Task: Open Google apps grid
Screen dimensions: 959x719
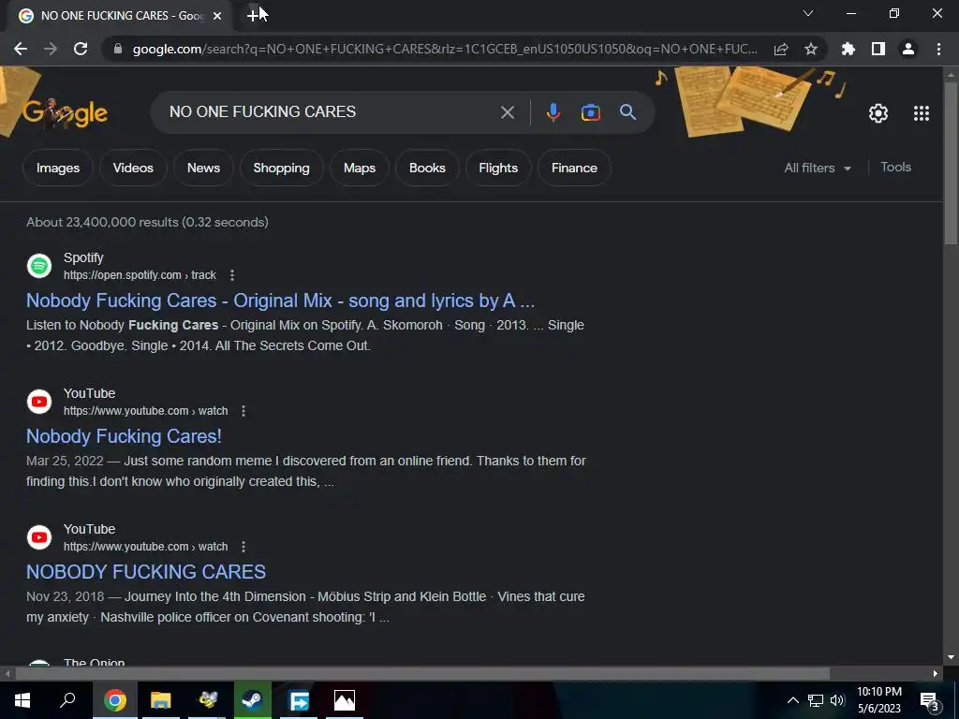Action: tap(922, 113)
